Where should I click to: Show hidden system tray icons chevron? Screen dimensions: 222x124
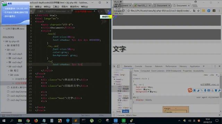point(179,121)
